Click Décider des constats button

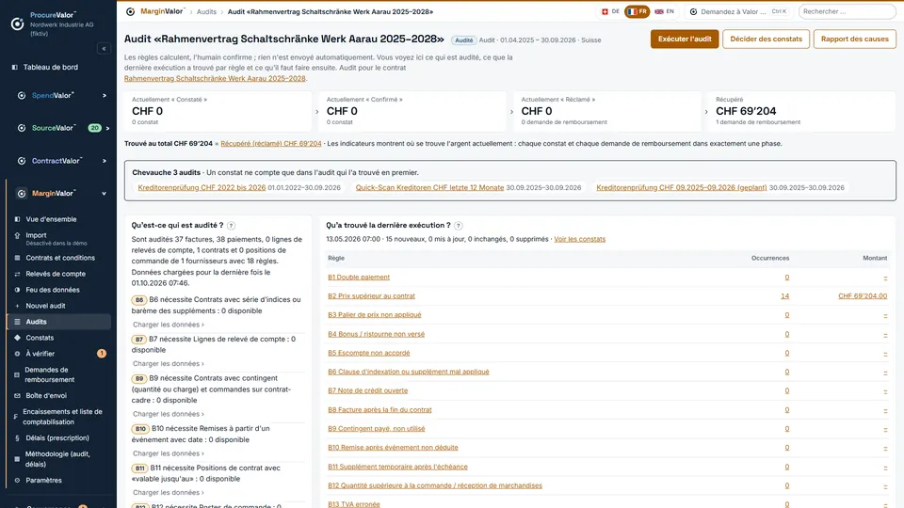coord(766,40)
